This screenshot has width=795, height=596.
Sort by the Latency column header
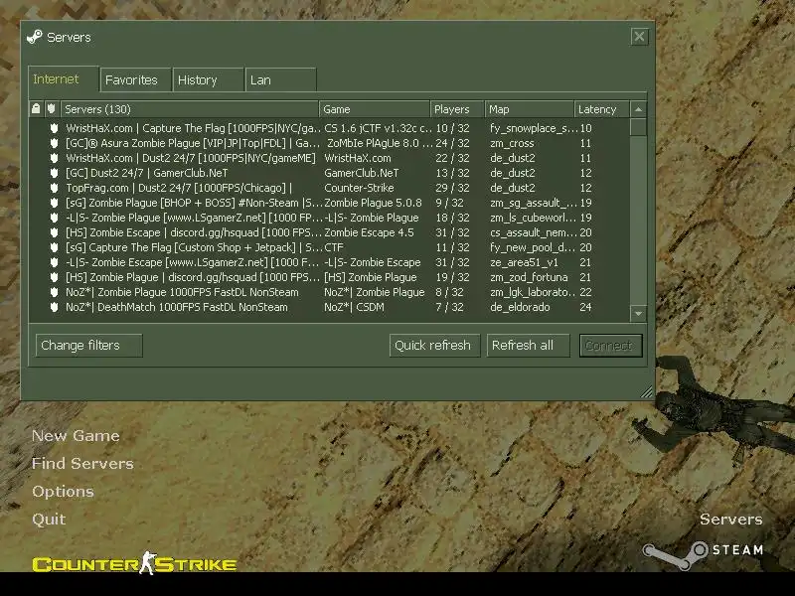coord(602,109)
